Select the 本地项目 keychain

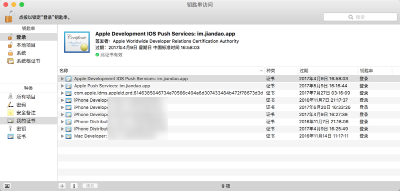coord(28,45)
